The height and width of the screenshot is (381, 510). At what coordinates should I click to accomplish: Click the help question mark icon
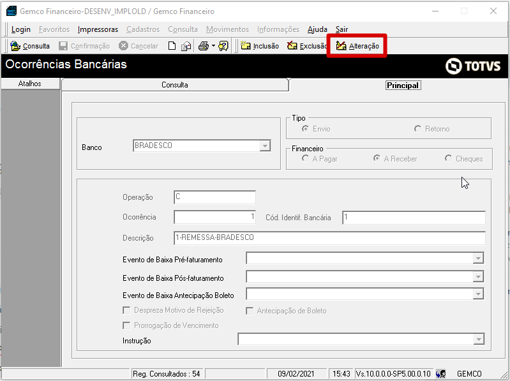[223, 46]
